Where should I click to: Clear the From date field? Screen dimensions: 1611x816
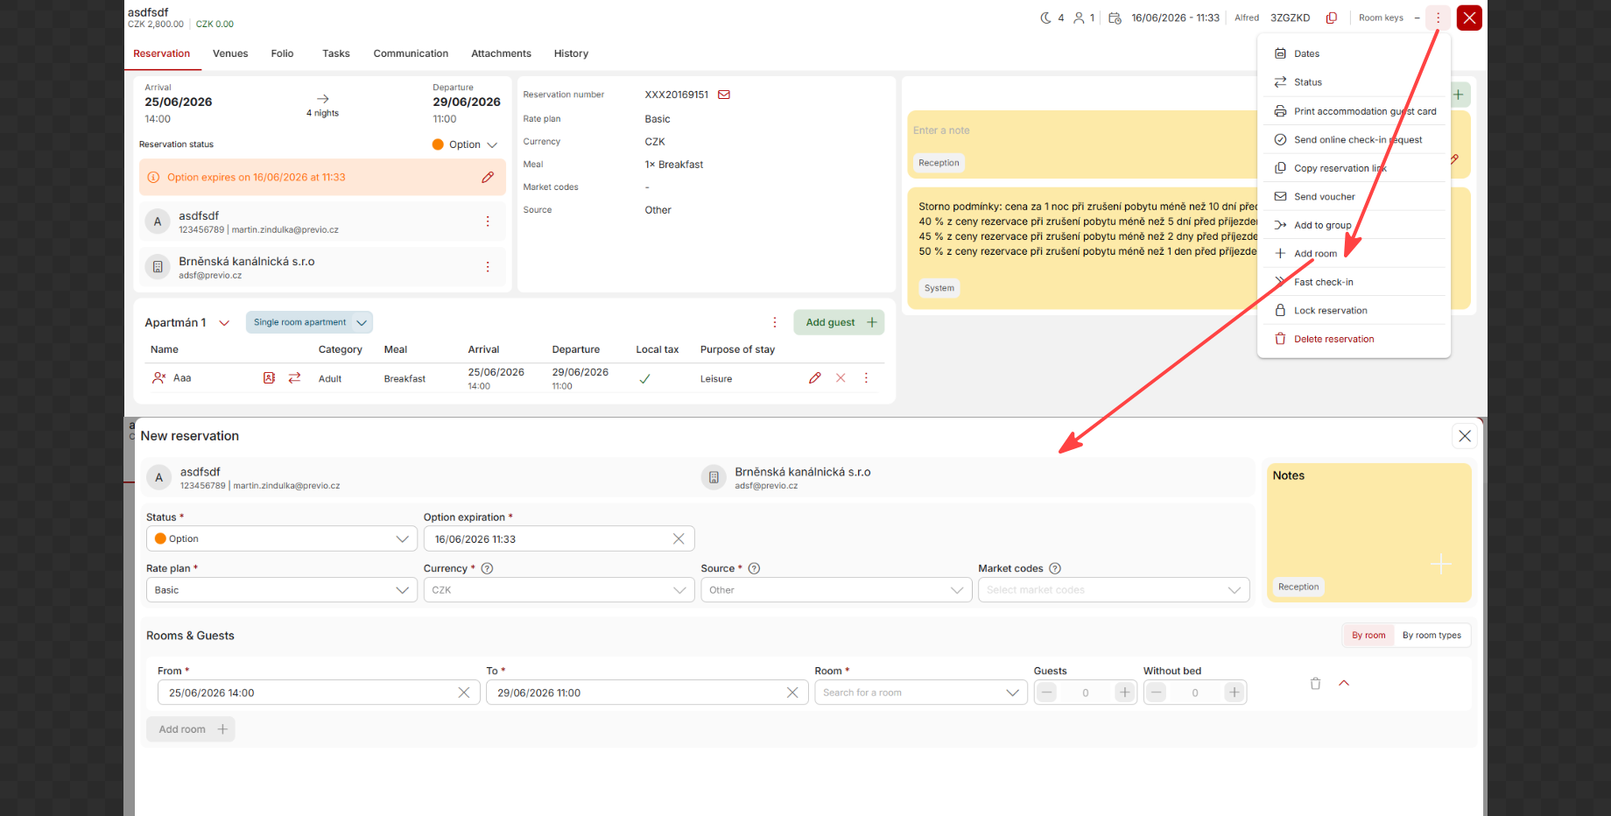tap(464, 693)
